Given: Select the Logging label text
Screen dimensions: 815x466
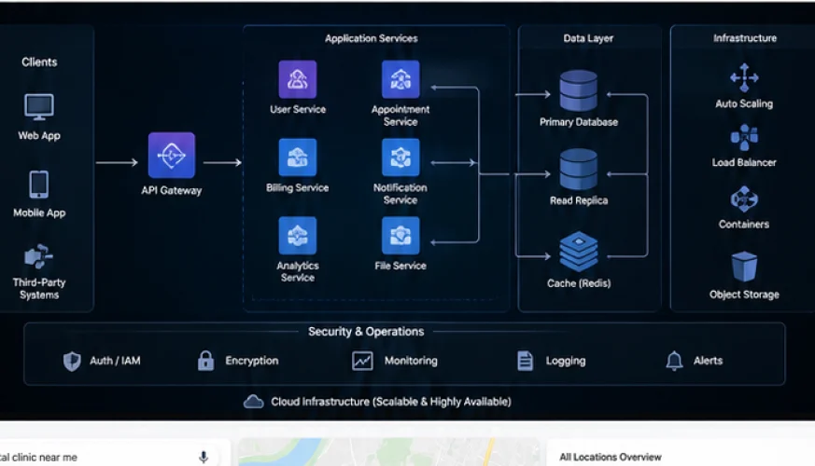Looking at the screenshot, I should 566,361.
